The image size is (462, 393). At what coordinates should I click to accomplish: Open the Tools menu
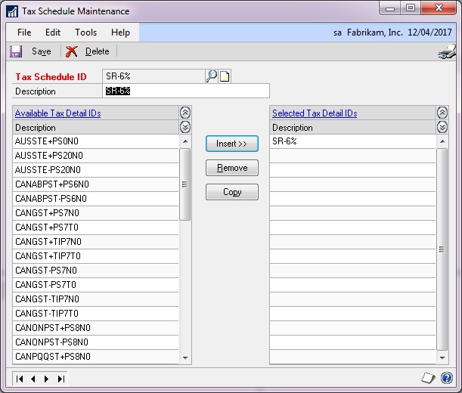[85, 32]
